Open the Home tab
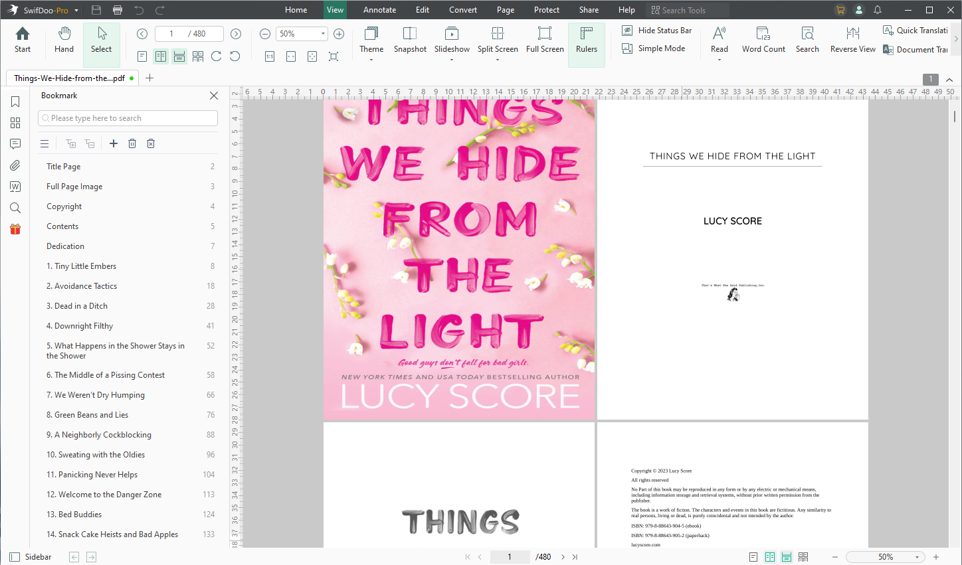 (296, 10)
